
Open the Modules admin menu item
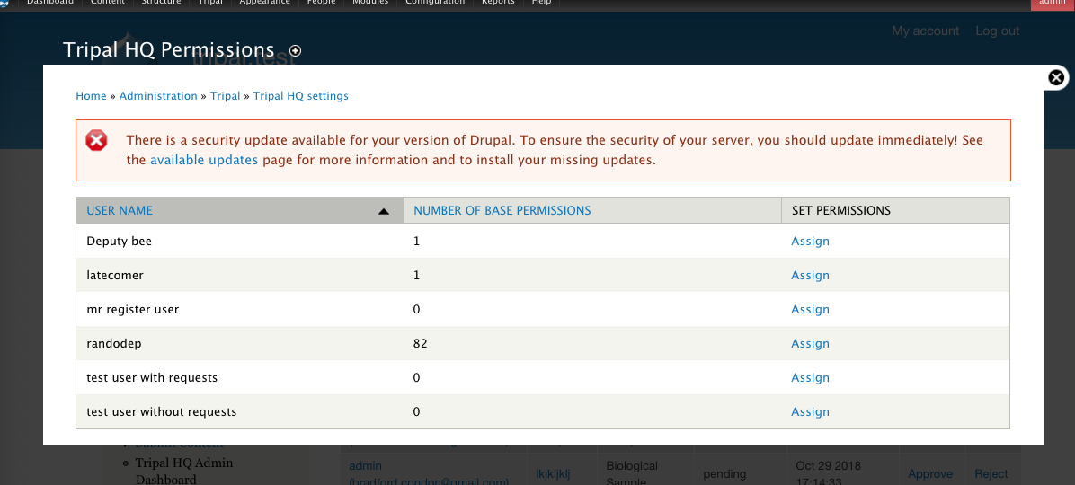[x=370, y=2]
